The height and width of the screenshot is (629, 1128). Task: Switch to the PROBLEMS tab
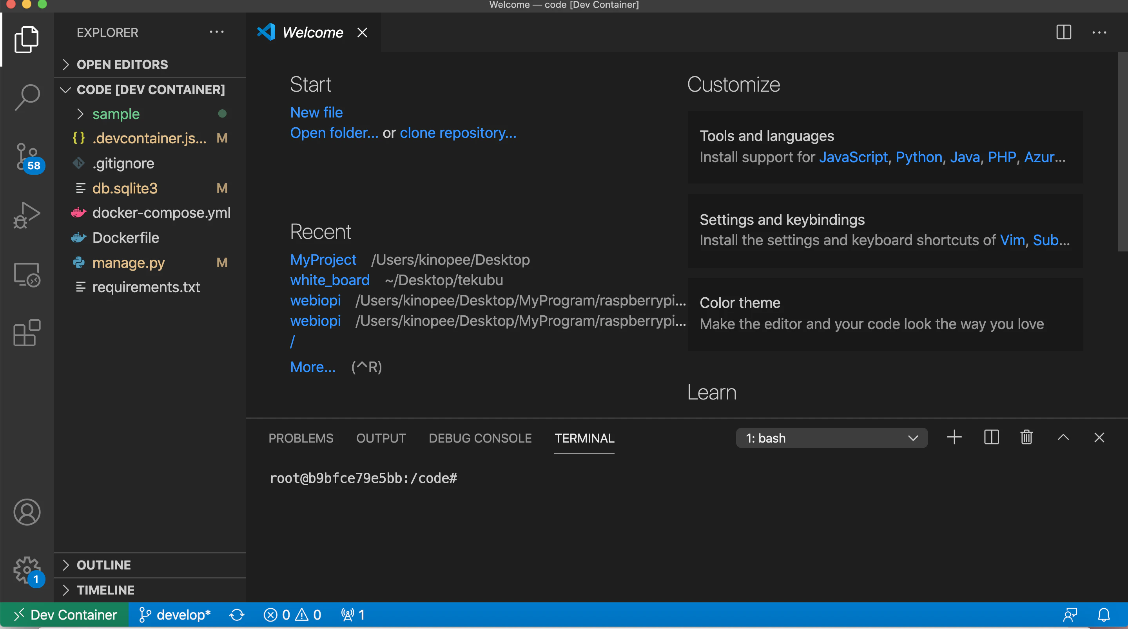coord(301,438)
